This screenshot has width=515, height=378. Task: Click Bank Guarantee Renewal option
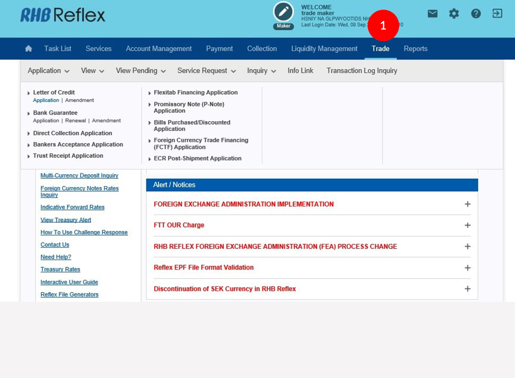75,121
